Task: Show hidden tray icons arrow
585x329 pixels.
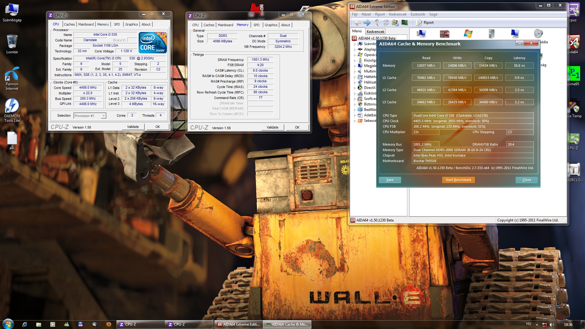Action: click(537, 325)
